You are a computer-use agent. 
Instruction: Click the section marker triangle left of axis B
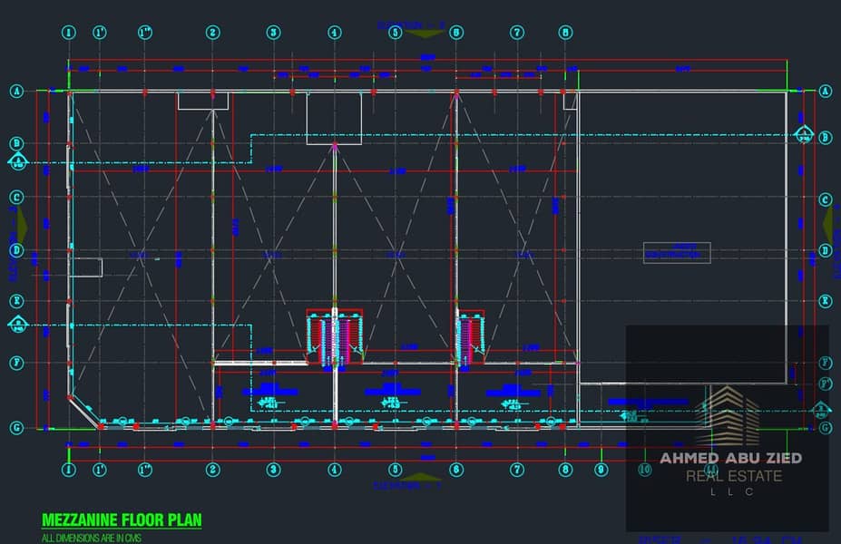click(18, 160)
